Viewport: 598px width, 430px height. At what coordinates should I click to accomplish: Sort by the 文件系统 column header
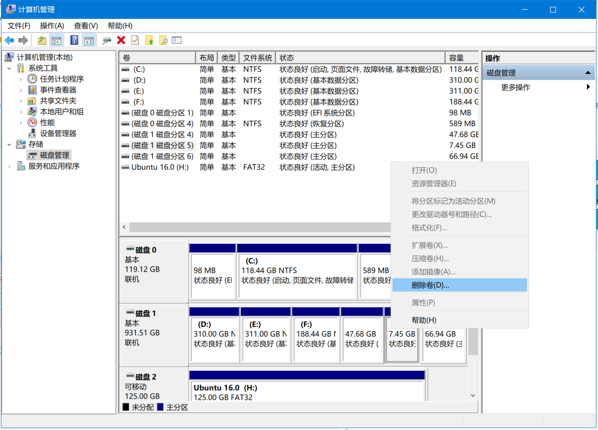tap(257, 58)
